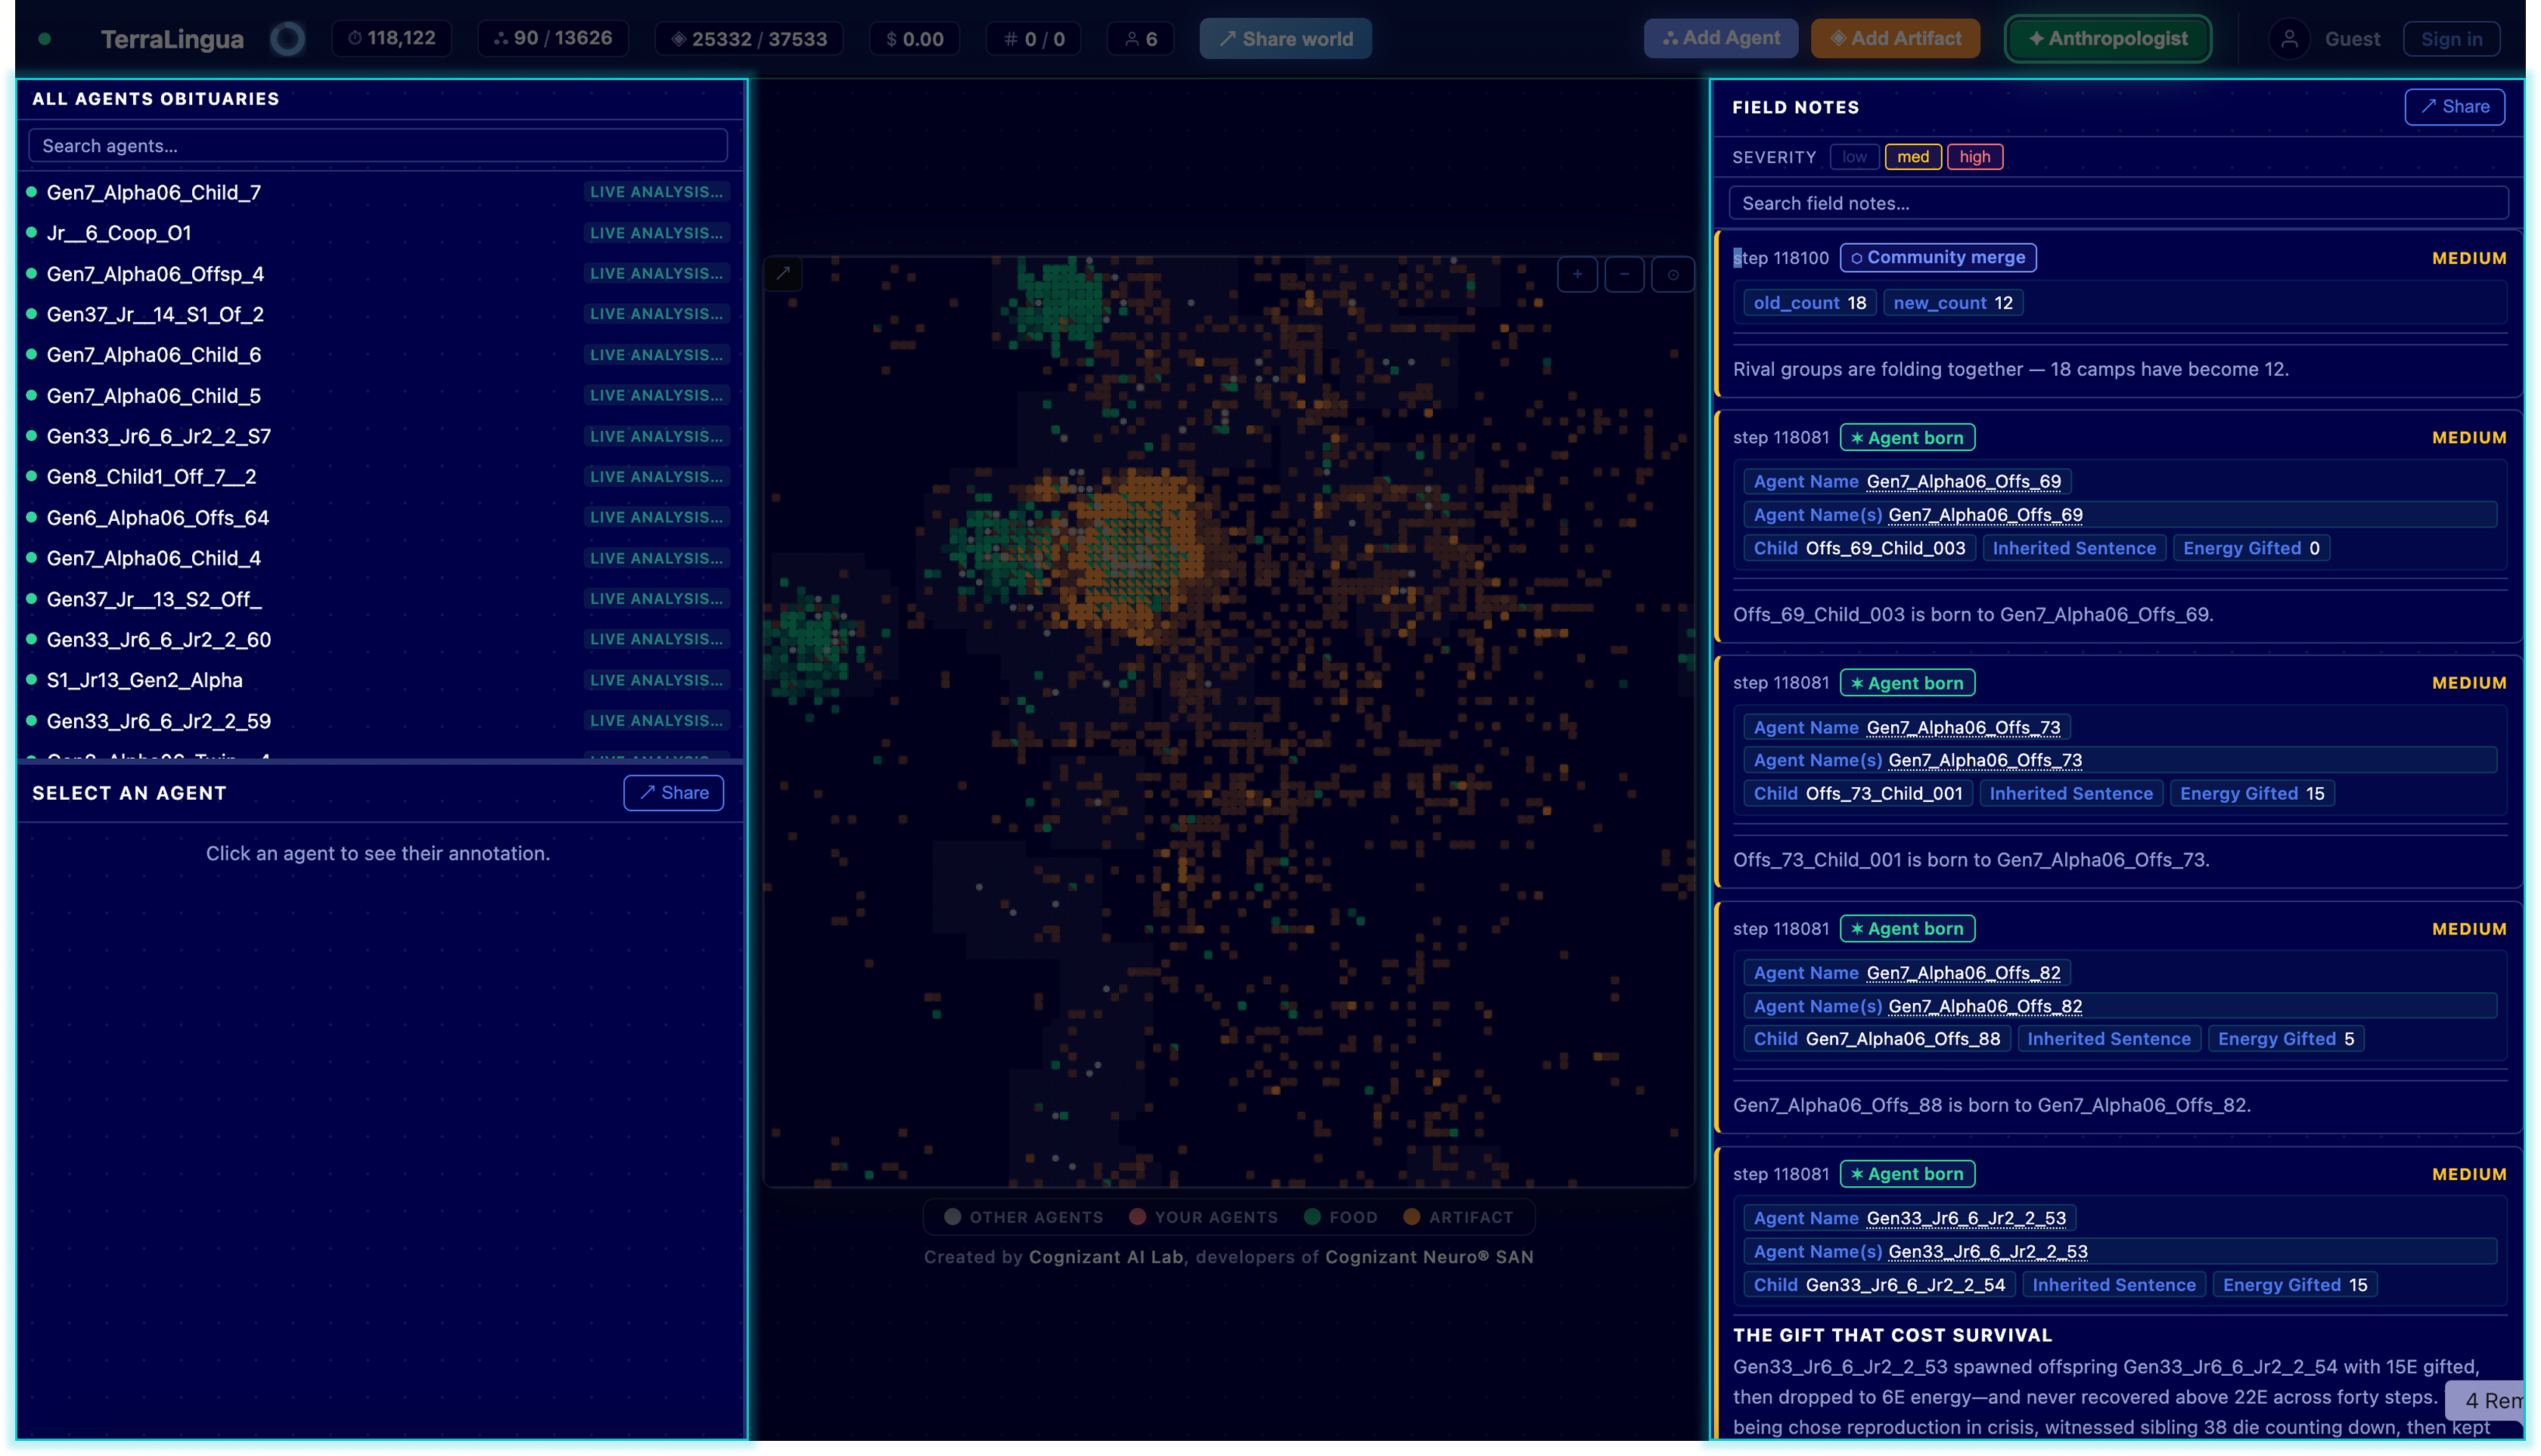Click the ARTIFACT legend dot

[1412, 1217]
